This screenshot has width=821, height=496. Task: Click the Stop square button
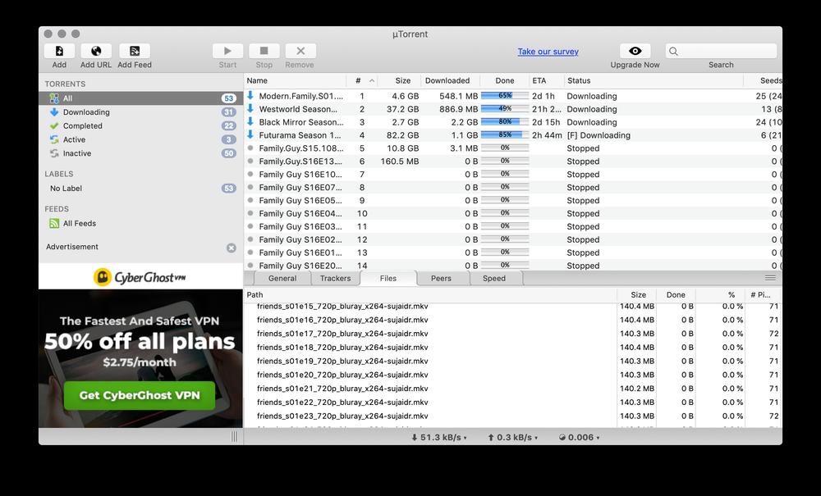[264, 51]
